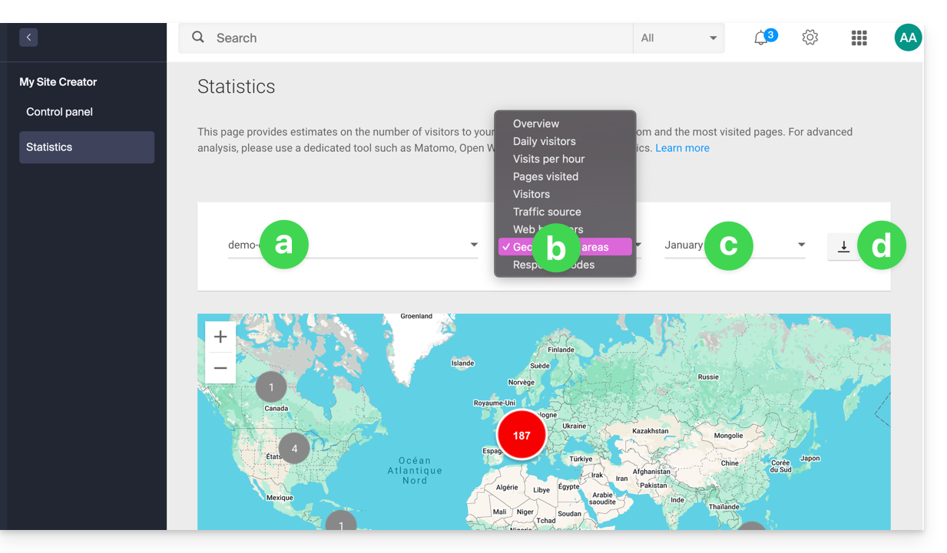This screenshot has height=553, width=947.
Task: Open settings via the gear icon
Action: [810, 38]
